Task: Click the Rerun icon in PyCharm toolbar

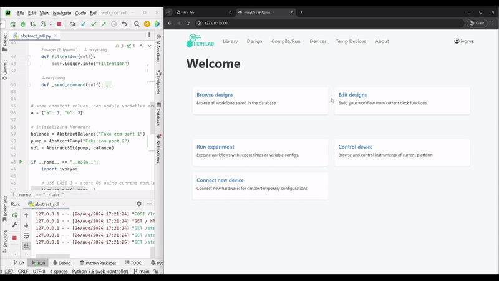Action: pyautogui.click(x=12, y=24)
